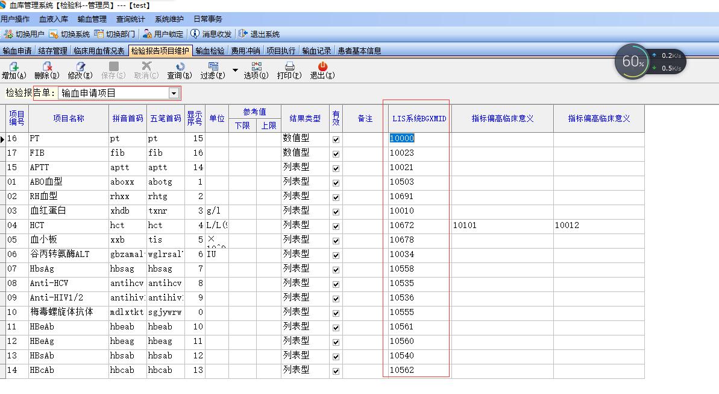Click the 拼音首码 column header

click(x=128, y=118)
